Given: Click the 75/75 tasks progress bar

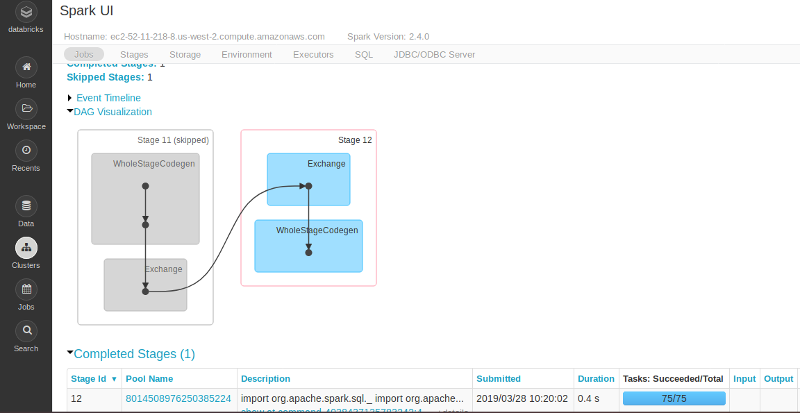Looking at the screenshot, I should (x=674, y=398).
